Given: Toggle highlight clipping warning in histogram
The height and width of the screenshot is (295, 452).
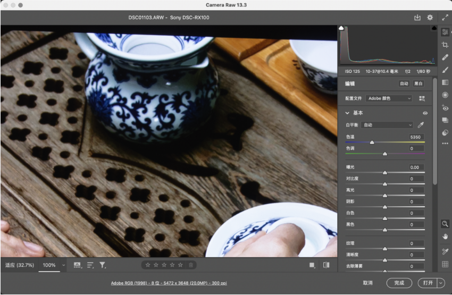Looking at the screenshot, I should [433, 28].
